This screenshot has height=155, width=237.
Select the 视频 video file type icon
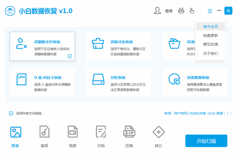[73, 132]
